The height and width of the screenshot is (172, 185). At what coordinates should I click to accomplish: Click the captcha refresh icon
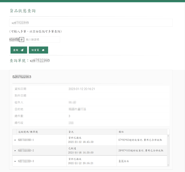point(21,39)
